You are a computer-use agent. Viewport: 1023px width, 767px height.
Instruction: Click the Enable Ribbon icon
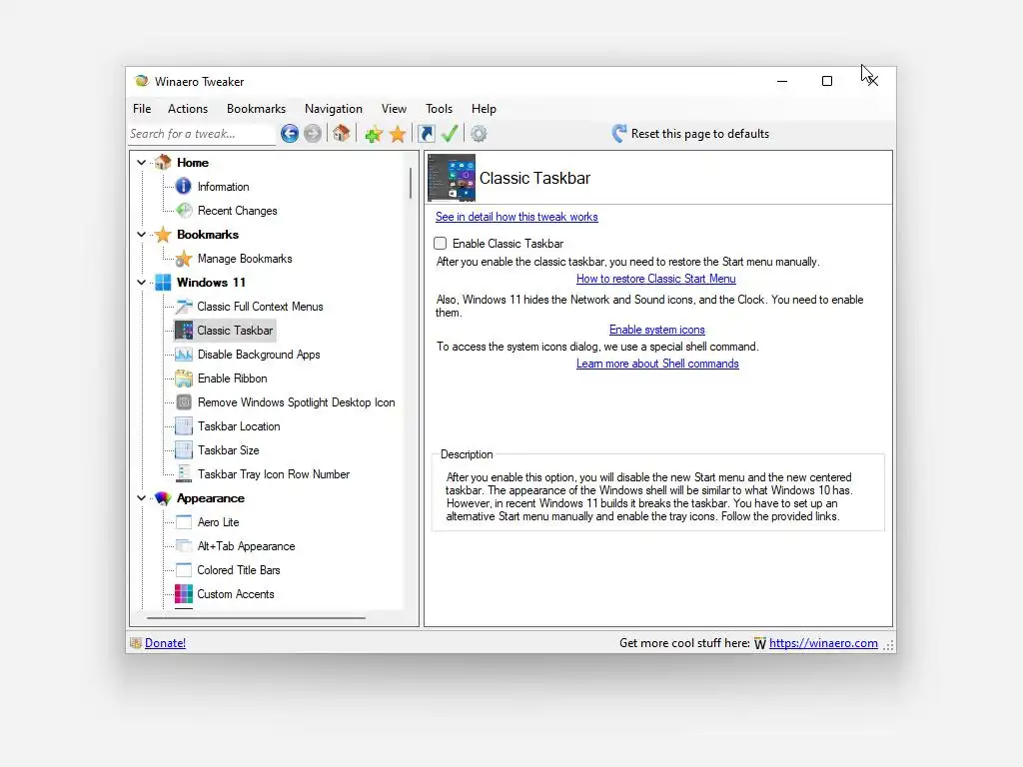184,379
